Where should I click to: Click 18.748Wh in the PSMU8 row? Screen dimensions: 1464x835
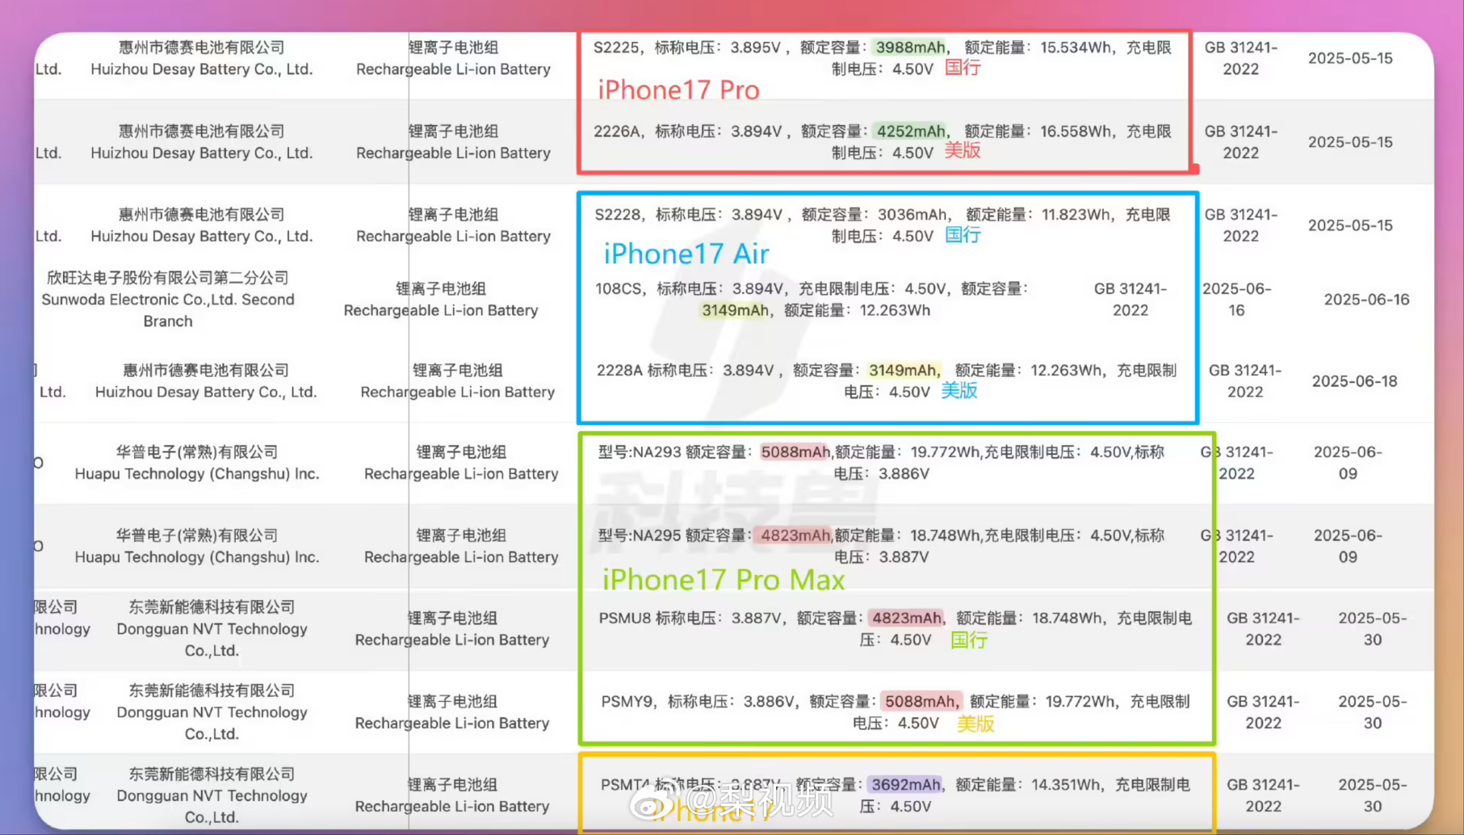pos(1068,619)
